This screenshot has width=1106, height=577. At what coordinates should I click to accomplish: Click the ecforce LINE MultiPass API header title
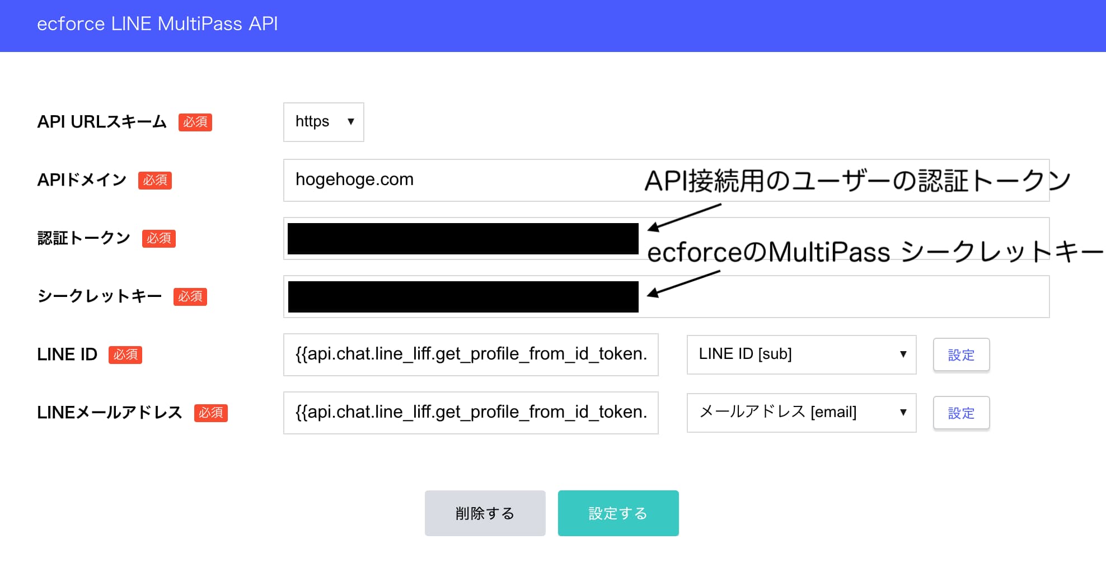point(157,23)
